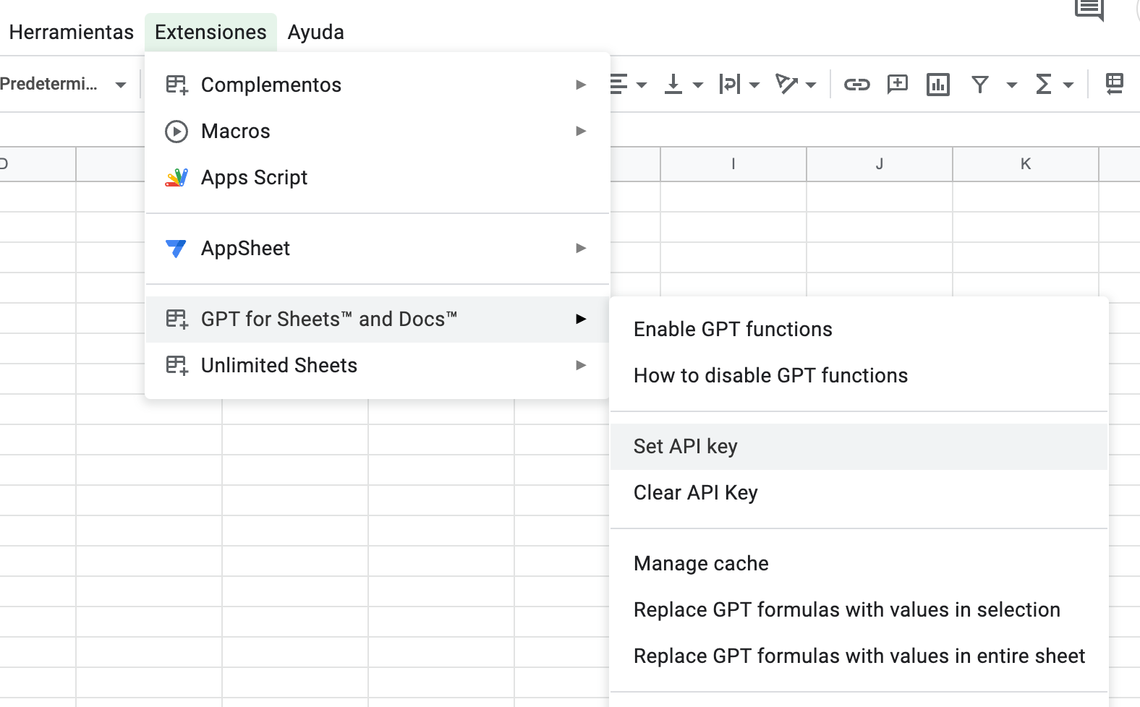Expand the AppSheet submenu arrow
Image resolution: width=1140 pixels, height=707 pixels.
(581, 248)
